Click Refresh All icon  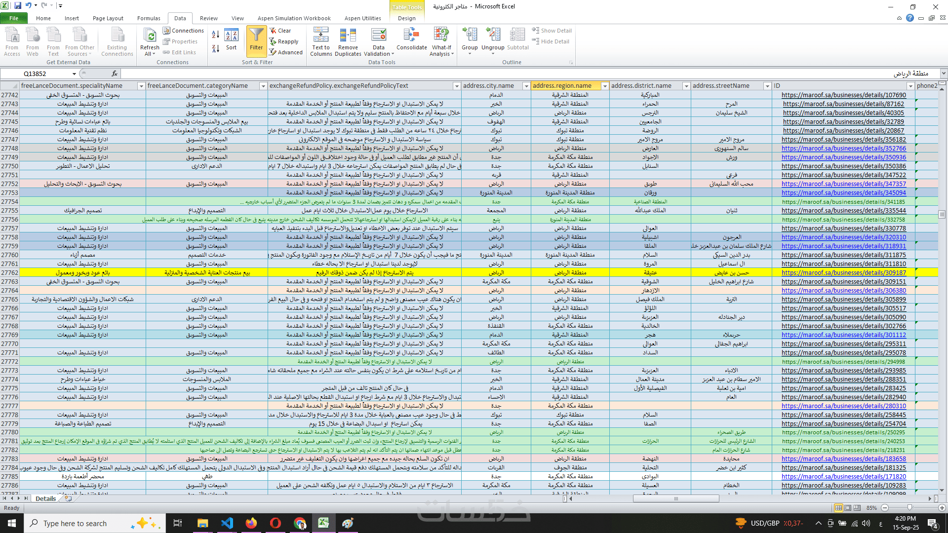149,36
